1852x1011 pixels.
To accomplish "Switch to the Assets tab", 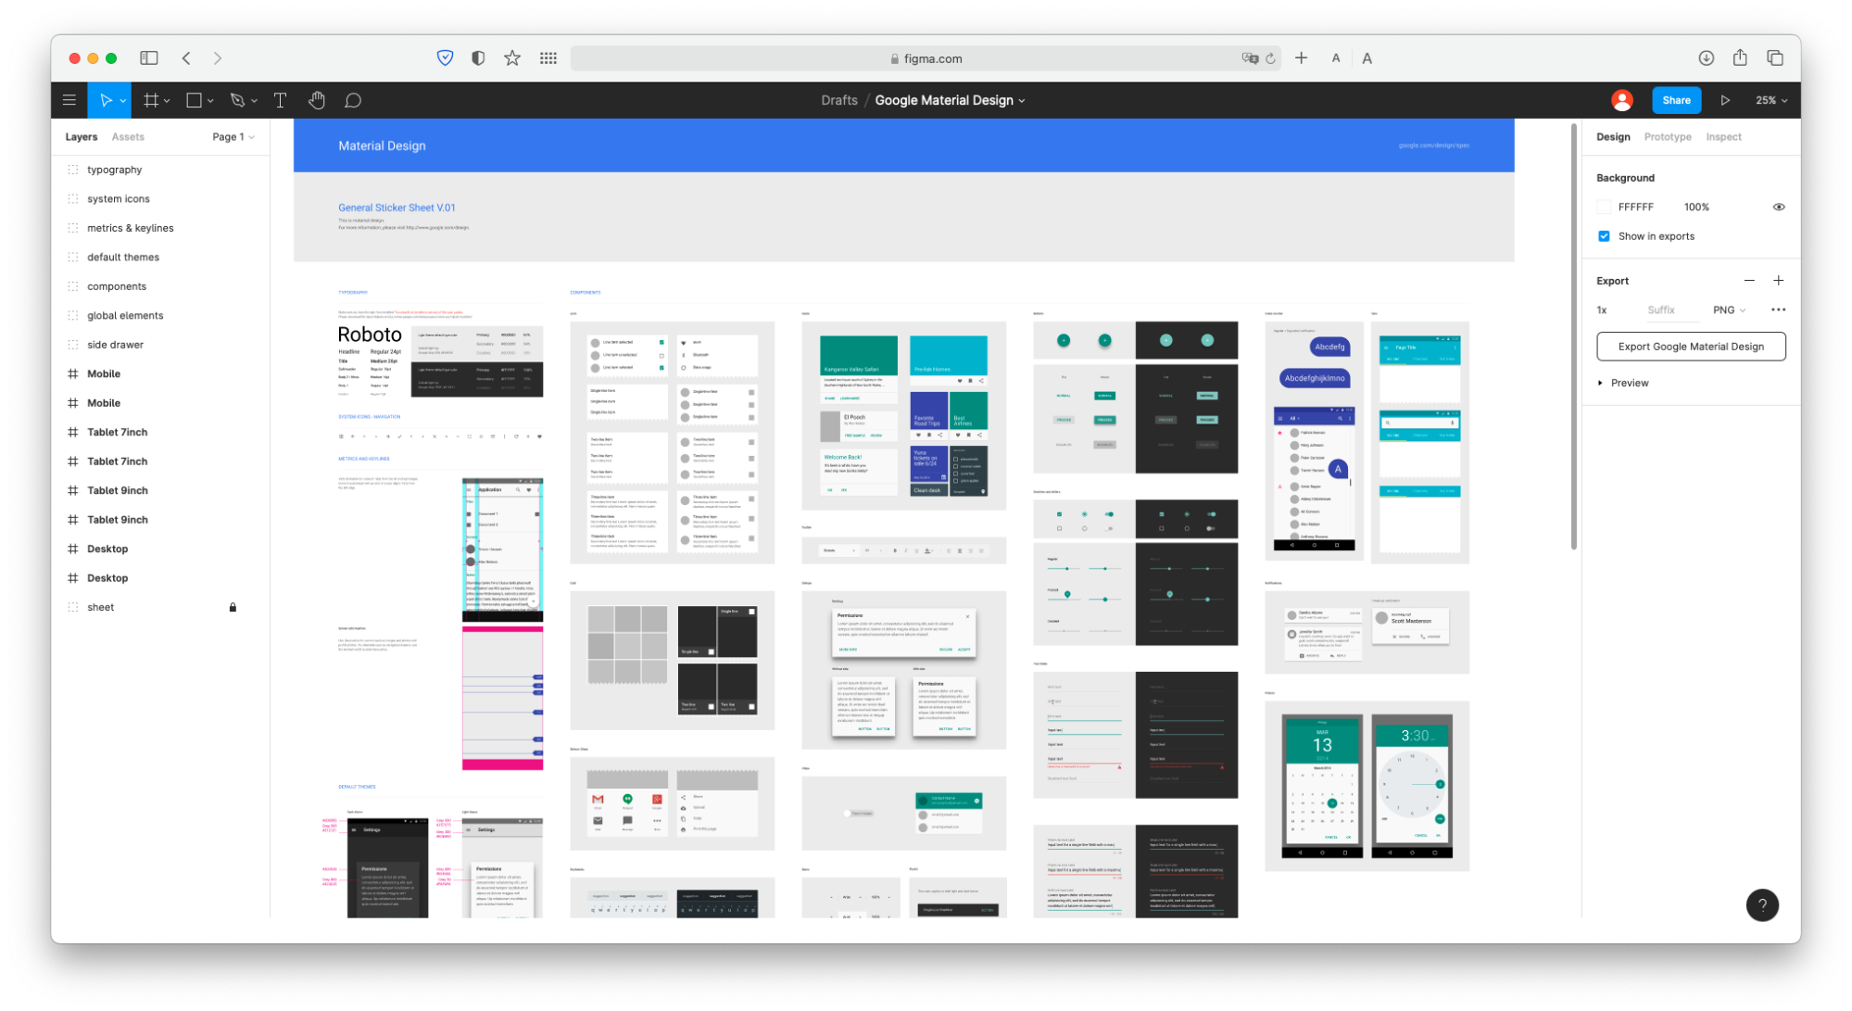I will click(128, 137).
